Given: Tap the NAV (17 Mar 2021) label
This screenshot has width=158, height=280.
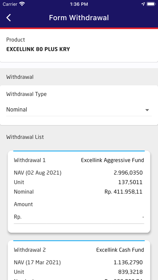Looking at the screenshot, I should click(x=37, y=262).
